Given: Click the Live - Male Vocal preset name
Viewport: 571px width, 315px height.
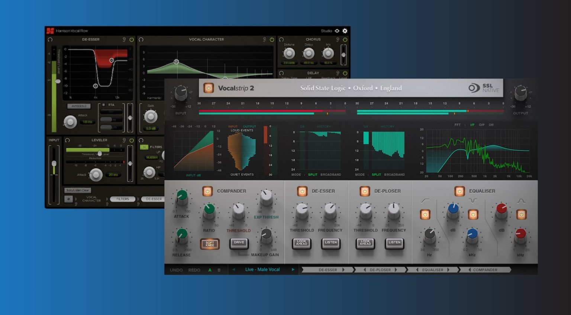Looking at the screenshot, I should (x=263, y=270).
